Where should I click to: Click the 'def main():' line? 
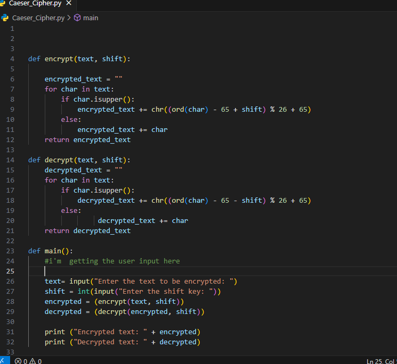pos(51,251)
